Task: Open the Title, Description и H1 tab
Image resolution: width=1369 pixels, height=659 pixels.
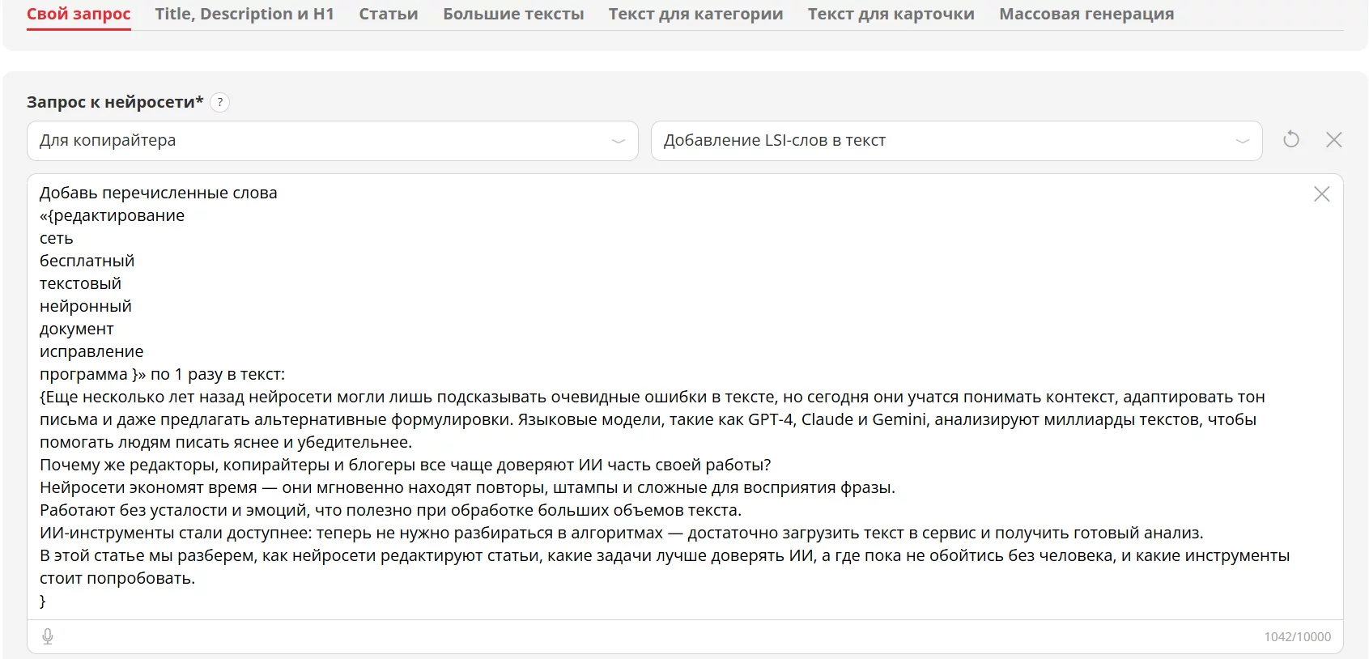Action: point(244,15)
